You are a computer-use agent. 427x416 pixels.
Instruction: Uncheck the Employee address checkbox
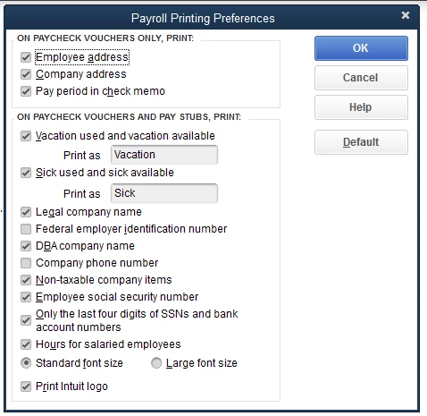point(26,57)
